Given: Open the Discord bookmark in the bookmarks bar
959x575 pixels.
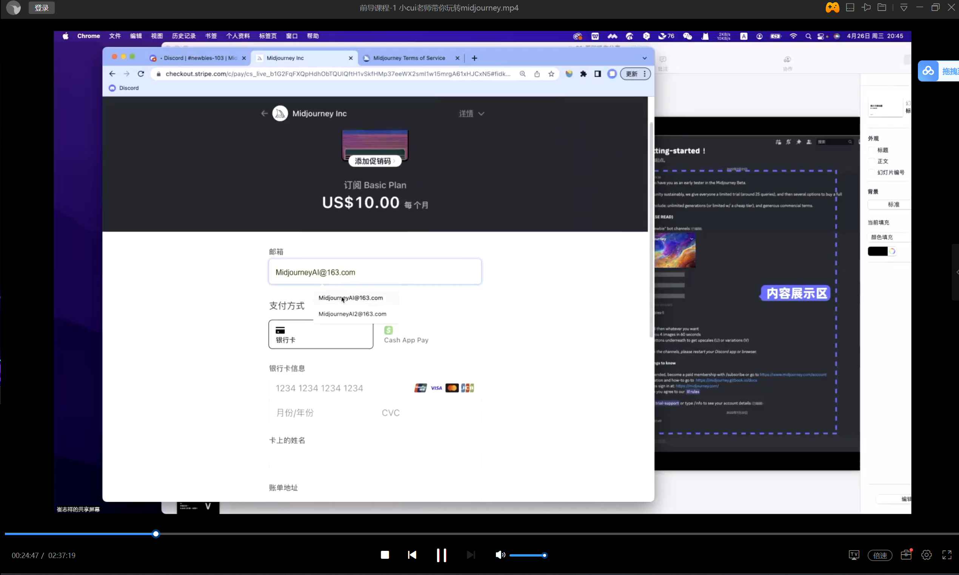Looking at the screenshot, I should tap(124, 88).
